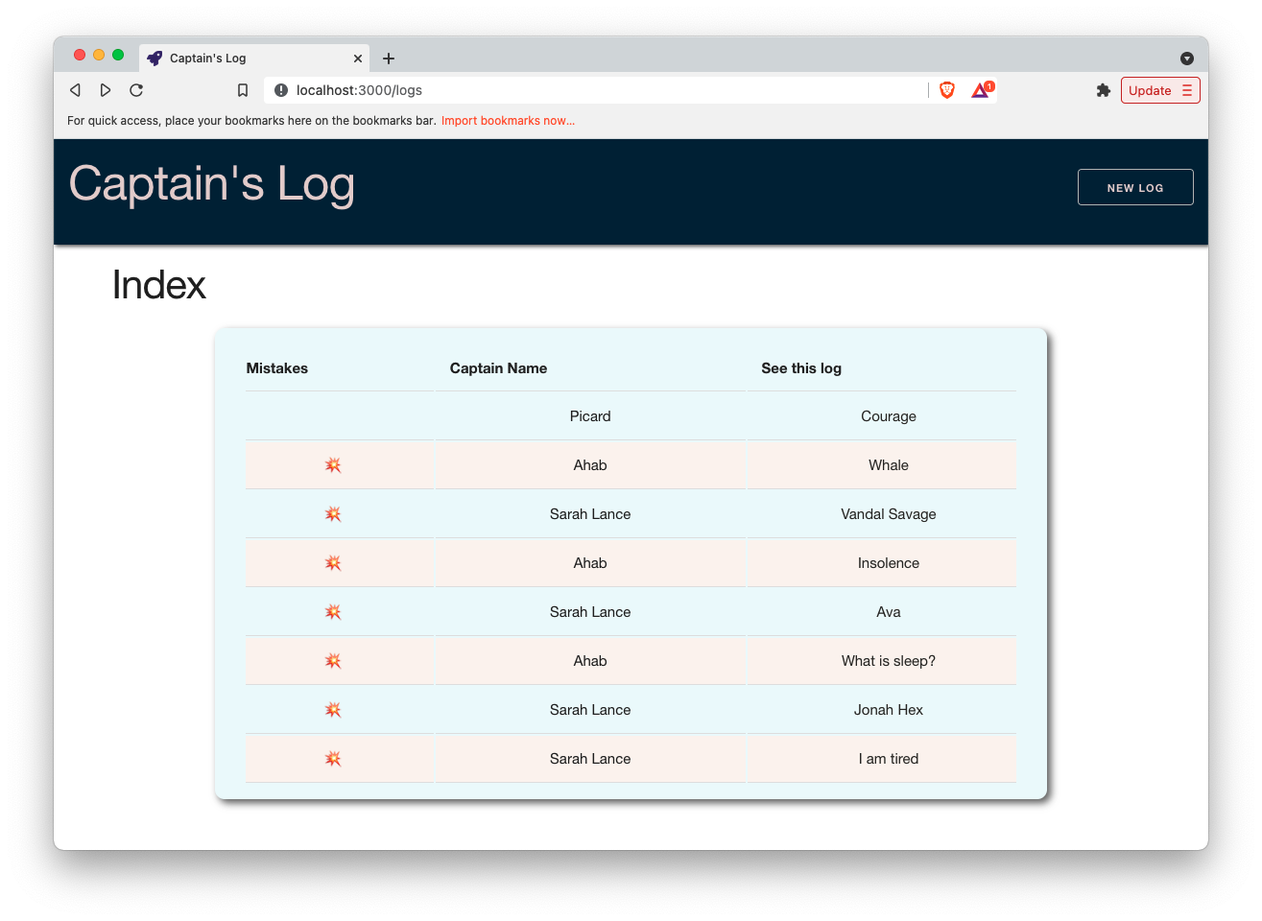The width and height of the screenshot is (1262, 921).
Task: Click mistake explosion icon in Vandal Savage row
Action: 333,514
